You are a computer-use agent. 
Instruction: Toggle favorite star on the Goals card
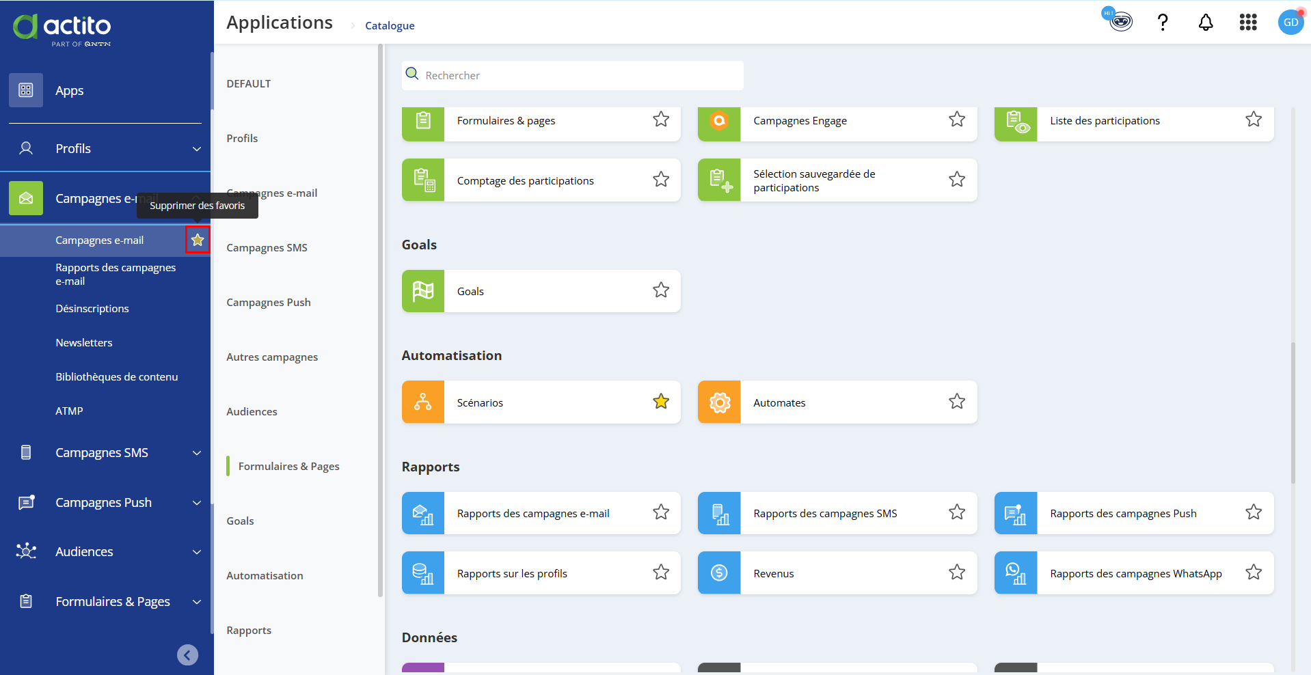(x=661, y=290)
